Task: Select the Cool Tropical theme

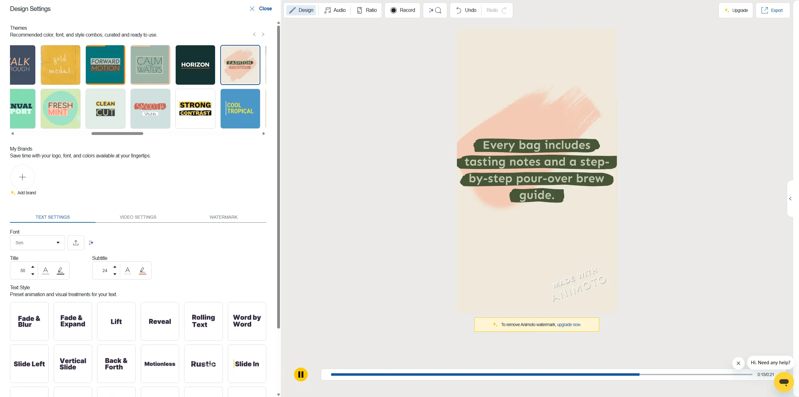Action: (x=240, y=109)
